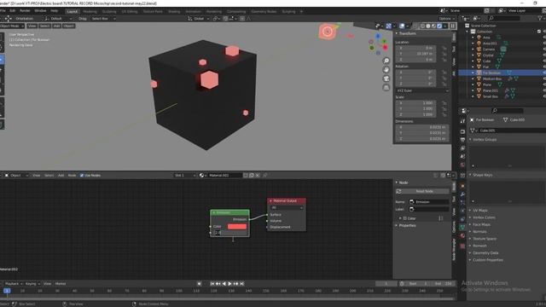This screenshot has height=307, width=546.
Task: Toggle the snap magnet button
Action: [x=225, y=19]
